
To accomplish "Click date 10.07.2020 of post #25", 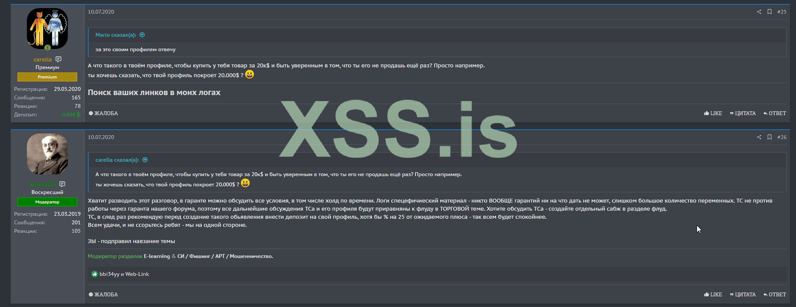I will (101, 12).
